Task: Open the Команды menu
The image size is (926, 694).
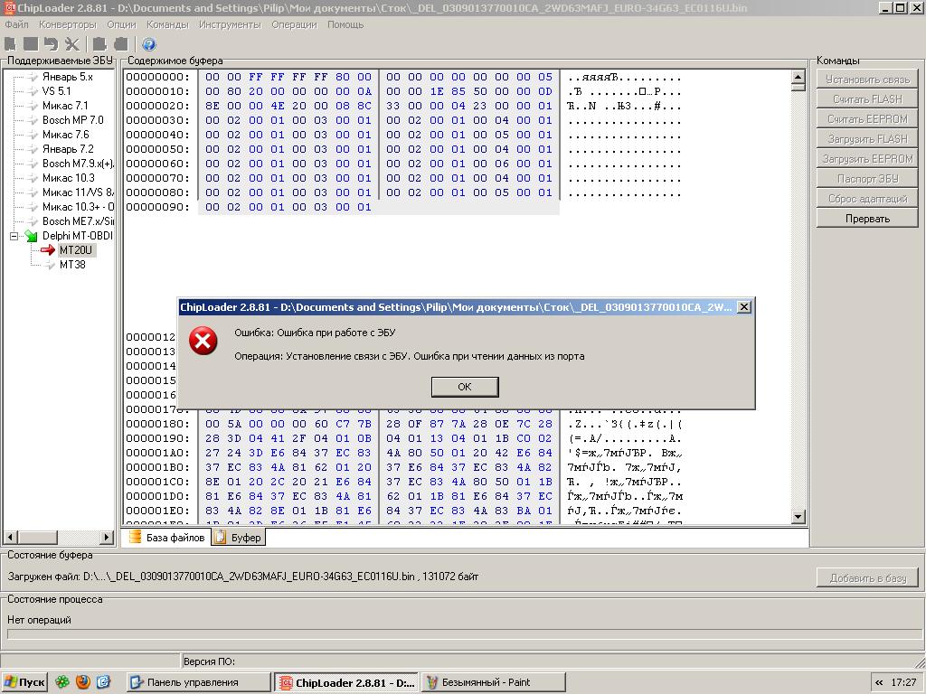Action: [x=167, y=24]
